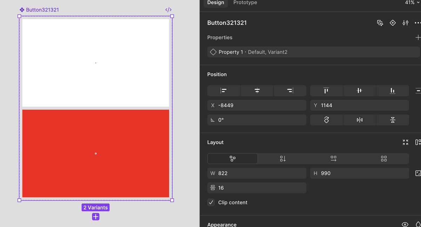Click the Appearance section heading
This screenshot has height=227, width=421.
pos(222,225)
